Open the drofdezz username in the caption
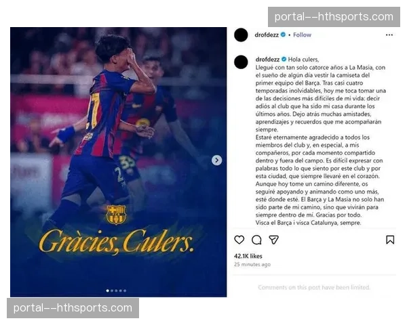The height and width of the screenshot is (325, 407). coord(267,60)
